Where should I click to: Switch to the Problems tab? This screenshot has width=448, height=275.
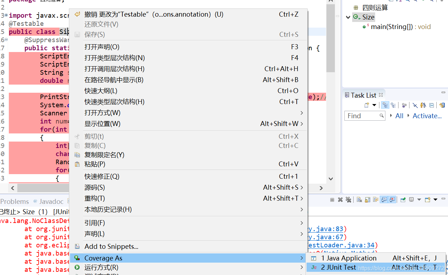[14, 201]
